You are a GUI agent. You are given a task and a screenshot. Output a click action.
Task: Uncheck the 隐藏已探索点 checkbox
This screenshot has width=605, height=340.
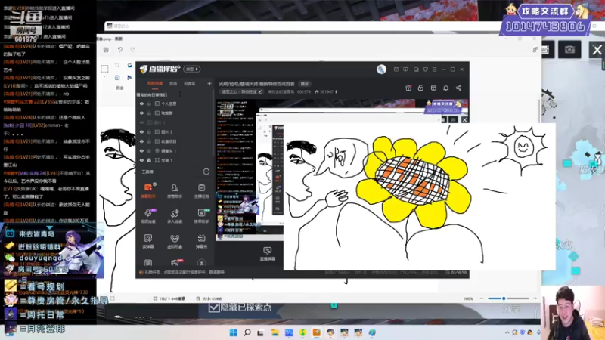pos(214,308)
